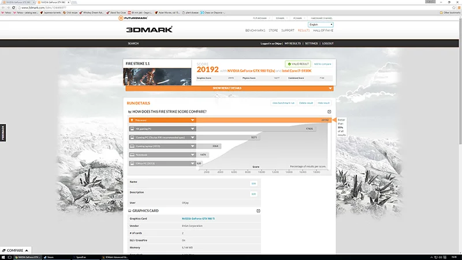This screenshot has width=462, height=260.
Task: Open the Chili recipe bookmark
Action: 70,13
